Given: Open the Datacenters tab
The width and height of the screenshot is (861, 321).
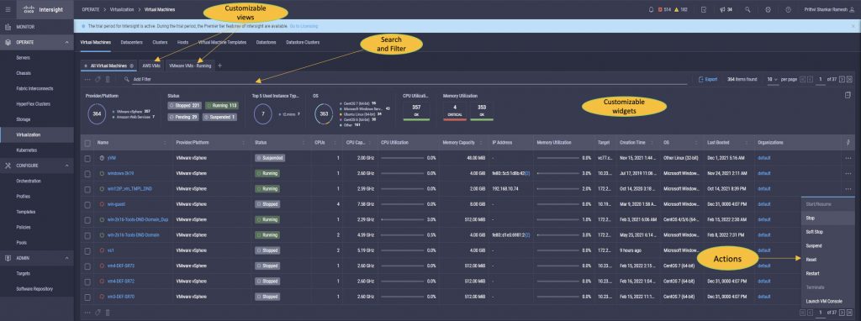Looking at the screenshot, I should pyautogui.click(x=131, y=42).
